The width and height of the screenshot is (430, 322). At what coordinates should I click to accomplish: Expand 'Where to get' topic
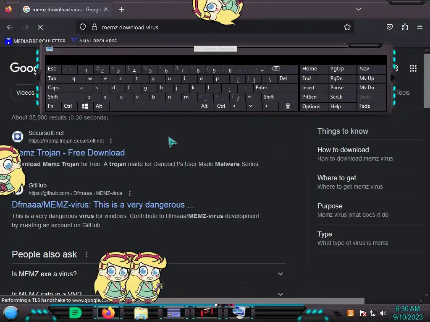click(370, 182)
